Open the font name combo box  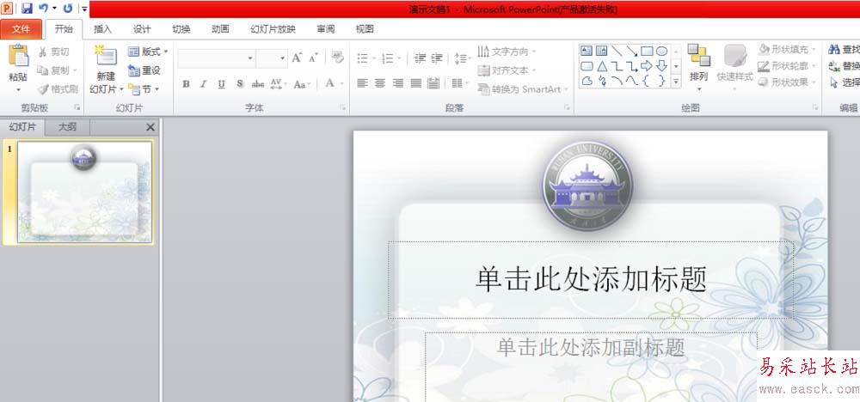(217, 58)
